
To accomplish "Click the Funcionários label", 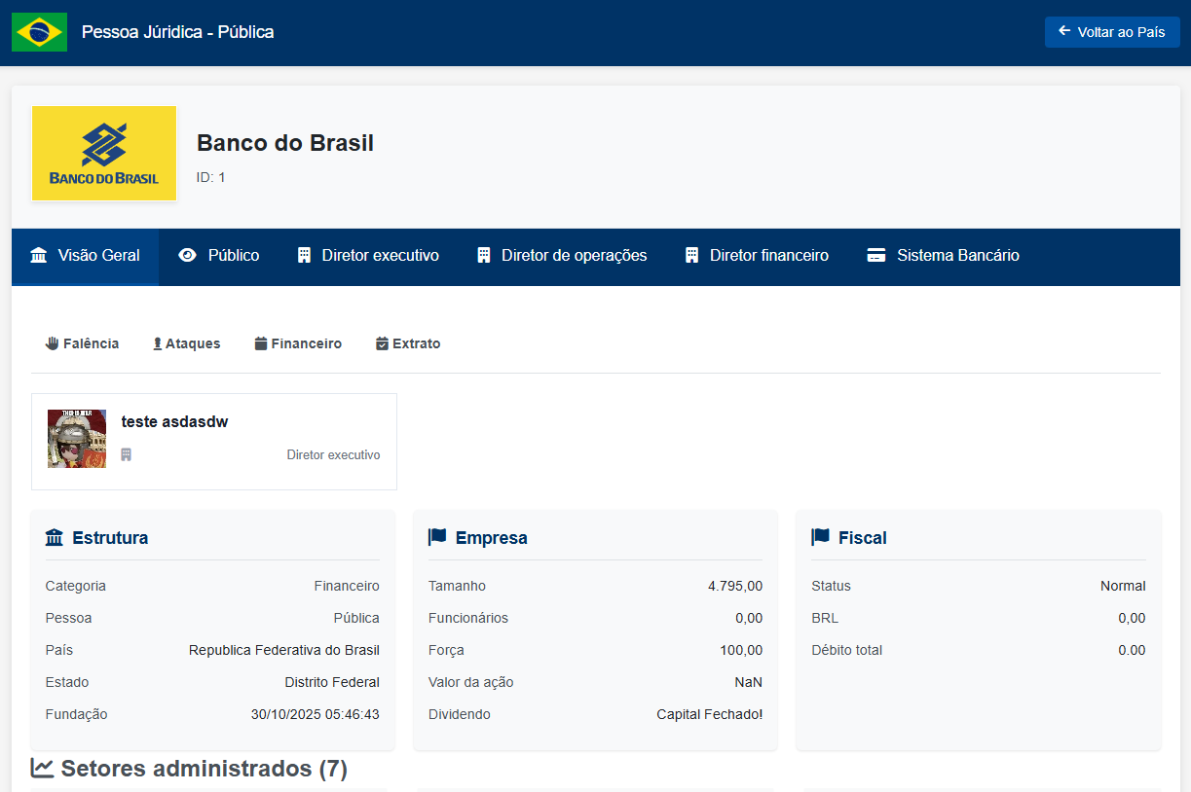I will (468, 618).
